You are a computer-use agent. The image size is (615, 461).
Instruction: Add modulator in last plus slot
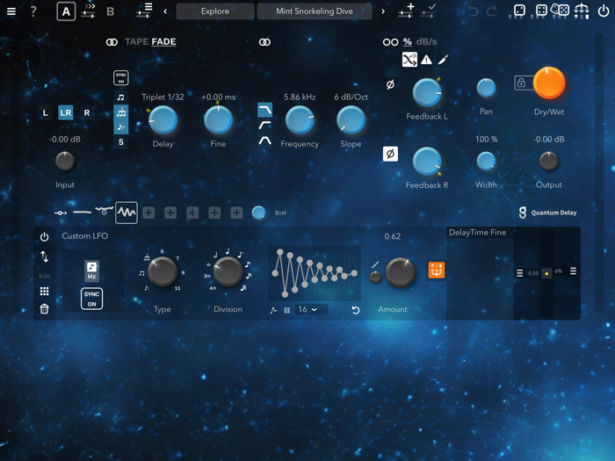[x=236, y=212]
